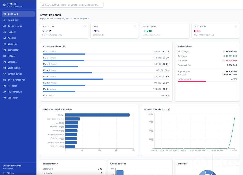
Task: Click the TTJ-2 occupancy progress bar
Action: pyautogui.click(x=106, y=54)
